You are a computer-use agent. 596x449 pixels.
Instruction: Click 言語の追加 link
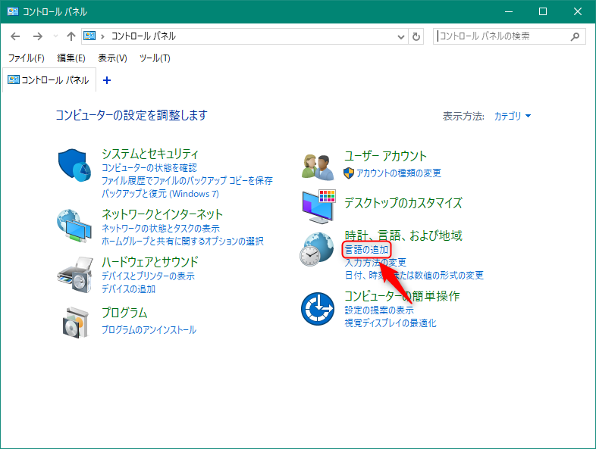pos(366,250)
